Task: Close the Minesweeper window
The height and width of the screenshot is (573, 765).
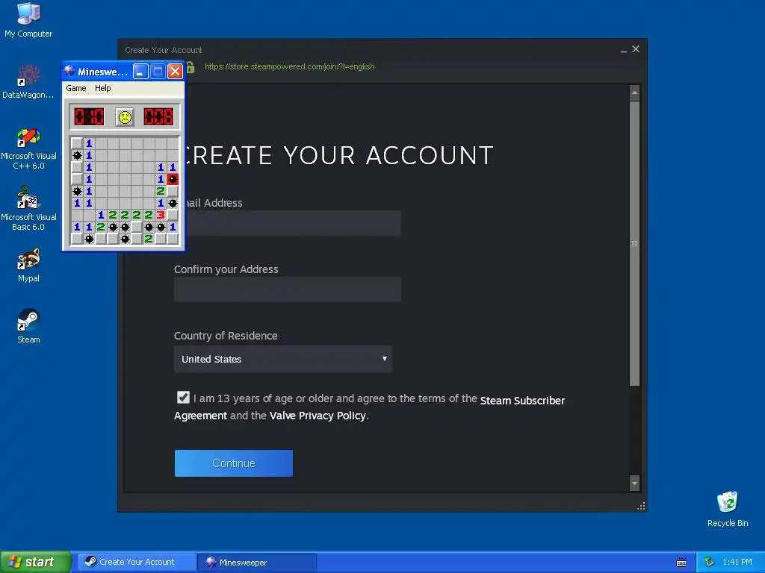Action: coord(175,72)
